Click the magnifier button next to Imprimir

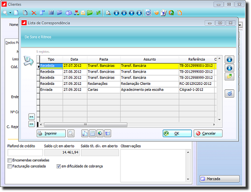click(71, 133)
